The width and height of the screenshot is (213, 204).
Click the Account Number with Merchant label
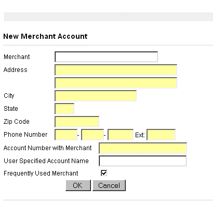(x=47, y=148)
